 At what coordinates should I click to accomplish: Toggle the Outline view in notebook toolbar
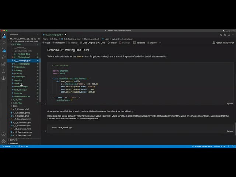152,43
